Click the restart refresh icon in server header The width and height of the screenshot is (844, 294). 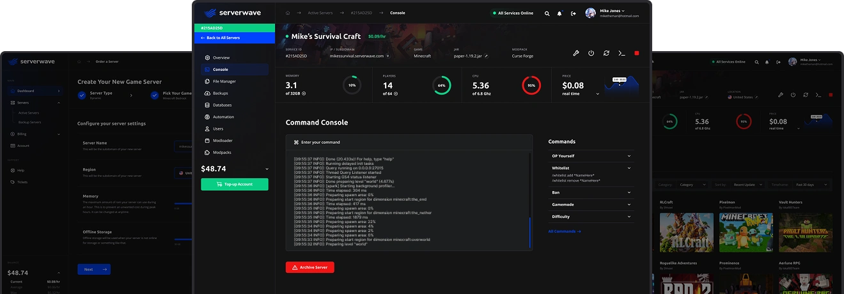pyautogui.click(x=606, y=53)
